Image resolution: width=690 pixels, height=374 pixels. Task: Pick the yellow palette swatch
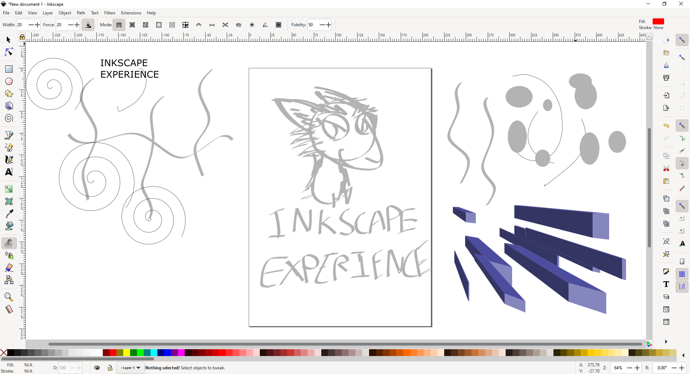(x=126, y=352)
